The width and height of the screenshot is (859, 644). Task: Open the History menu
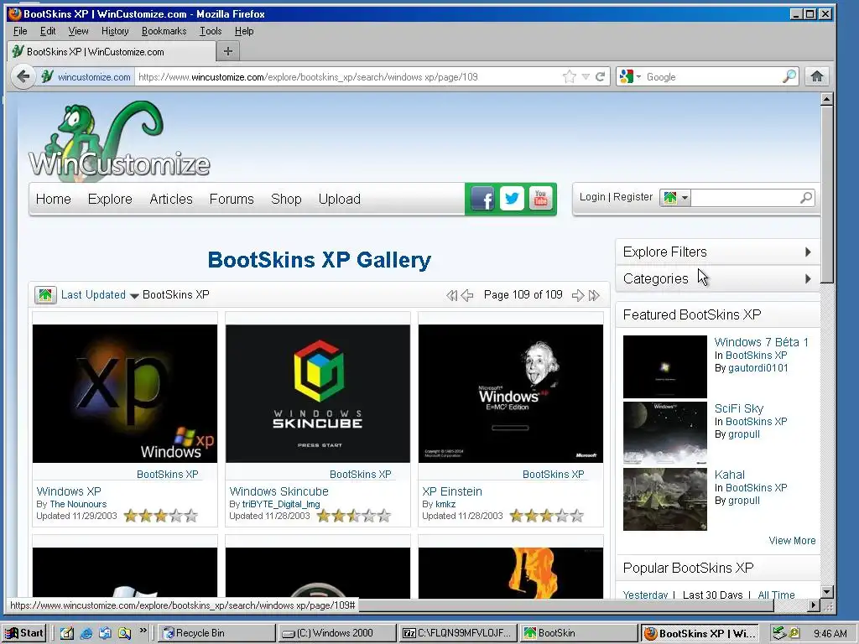(x=115, y=31)
